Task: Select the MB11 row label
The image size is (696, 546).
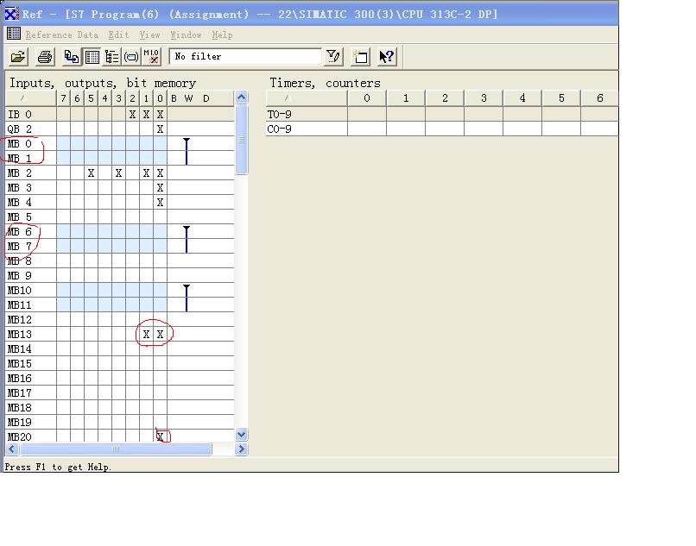Action: pos(20,304)
